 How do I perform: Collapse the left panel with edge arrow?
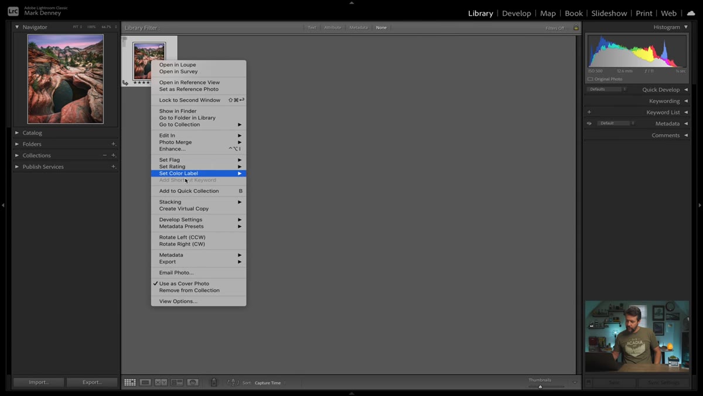3,205
